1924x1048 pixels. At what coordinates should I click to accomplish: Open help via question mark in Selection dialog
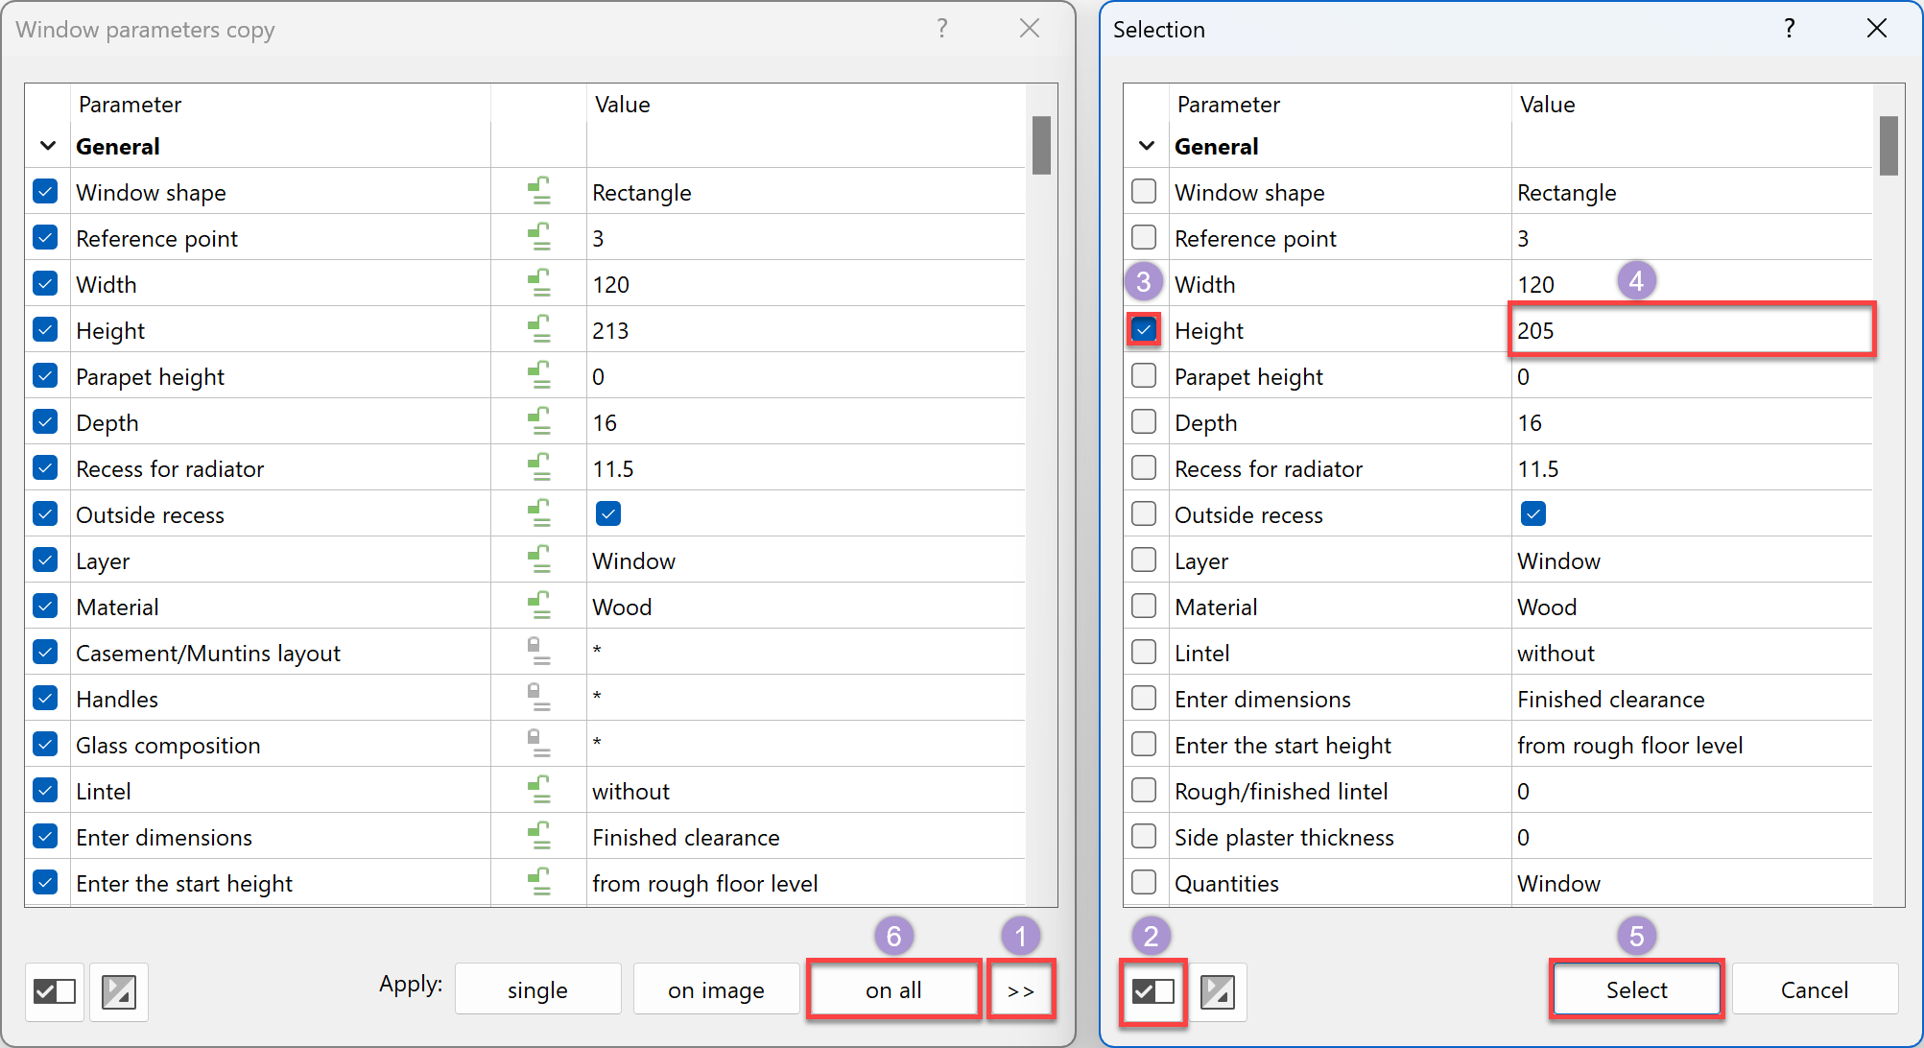pyautogui.click(x=1789, y=29)
